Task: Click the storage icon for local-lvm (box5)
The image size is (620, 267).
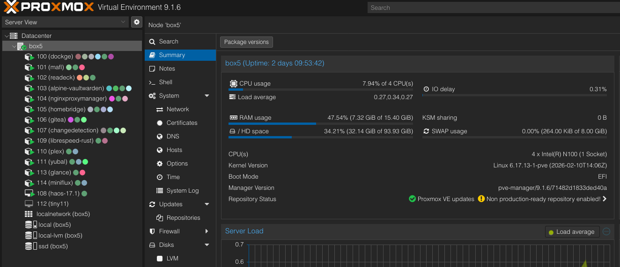Action: pos(31,236)
